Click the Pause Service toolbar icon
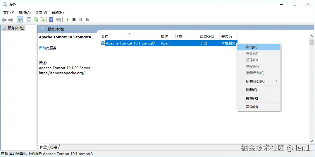The height and width of the screenshot is (157, 315). point(81,20)
